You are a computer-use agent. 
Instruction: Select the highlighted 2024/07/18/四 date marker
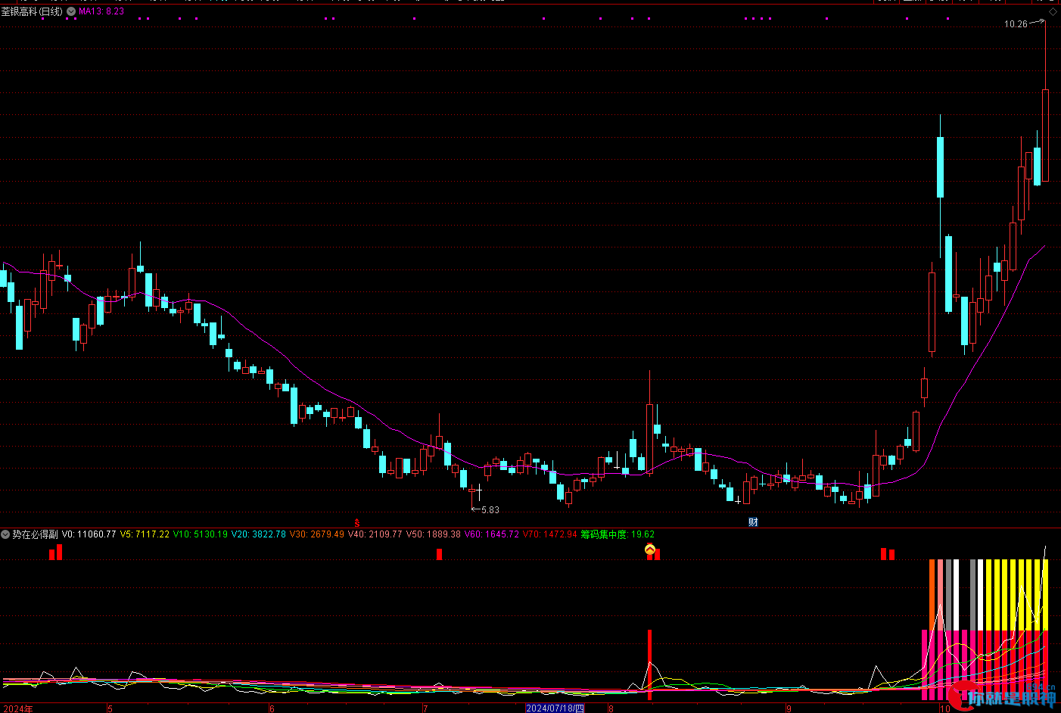(x=555, y=708)
